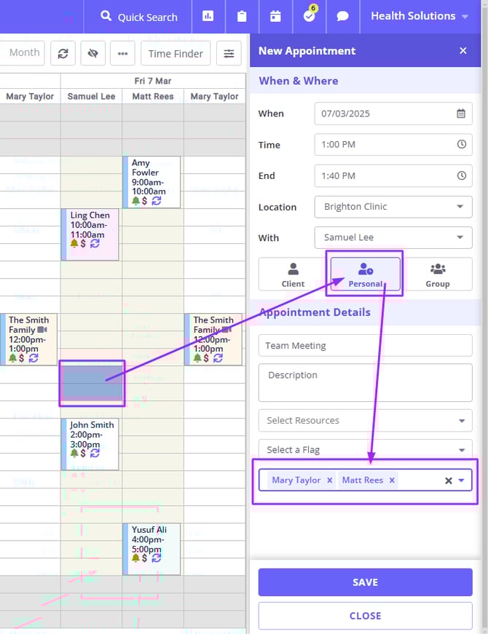Image resolution: width=488 pixels, height=634 pixels.
Task: Open the calendar icon in top bar
Action: pyautogui.click(x=275, y=16)
